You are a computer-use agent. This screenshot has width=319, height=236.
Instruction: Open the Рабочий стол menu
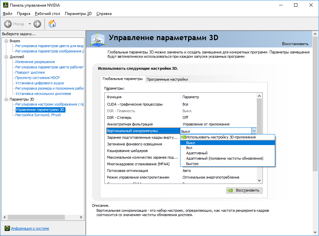point(48,14)
